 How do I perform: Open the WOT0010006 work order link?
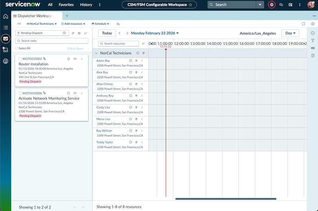click(x=32, y=93)
